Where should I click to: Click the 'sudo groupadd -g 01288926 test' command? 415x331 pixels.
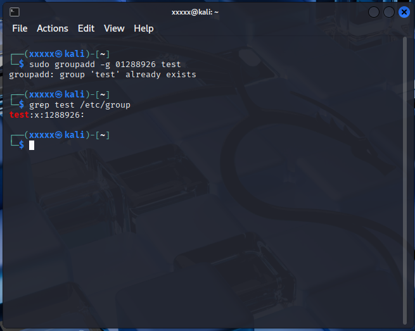click(105, 65)
